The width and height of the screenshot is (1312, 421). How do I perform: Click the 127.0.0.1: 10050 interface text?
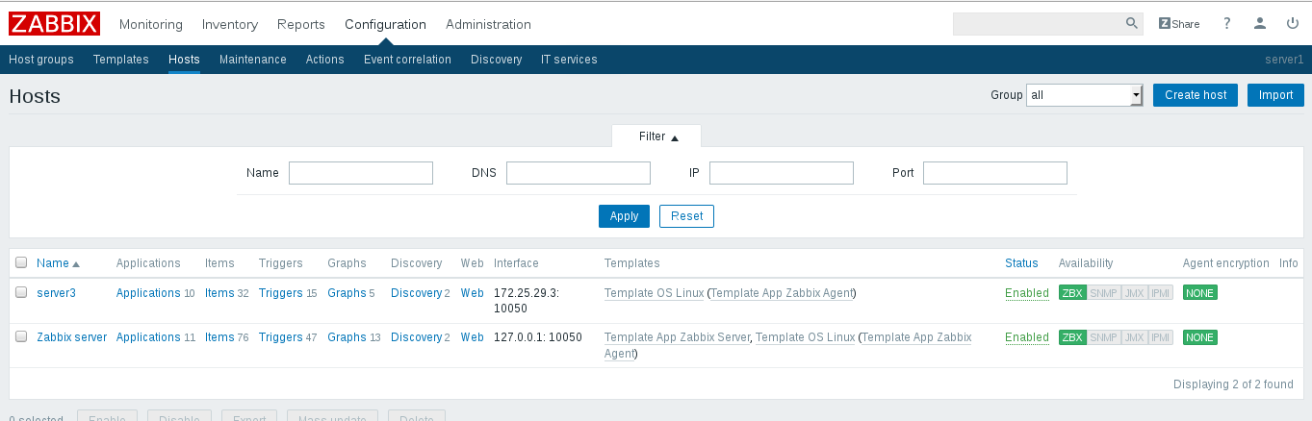tap(538, 337)
